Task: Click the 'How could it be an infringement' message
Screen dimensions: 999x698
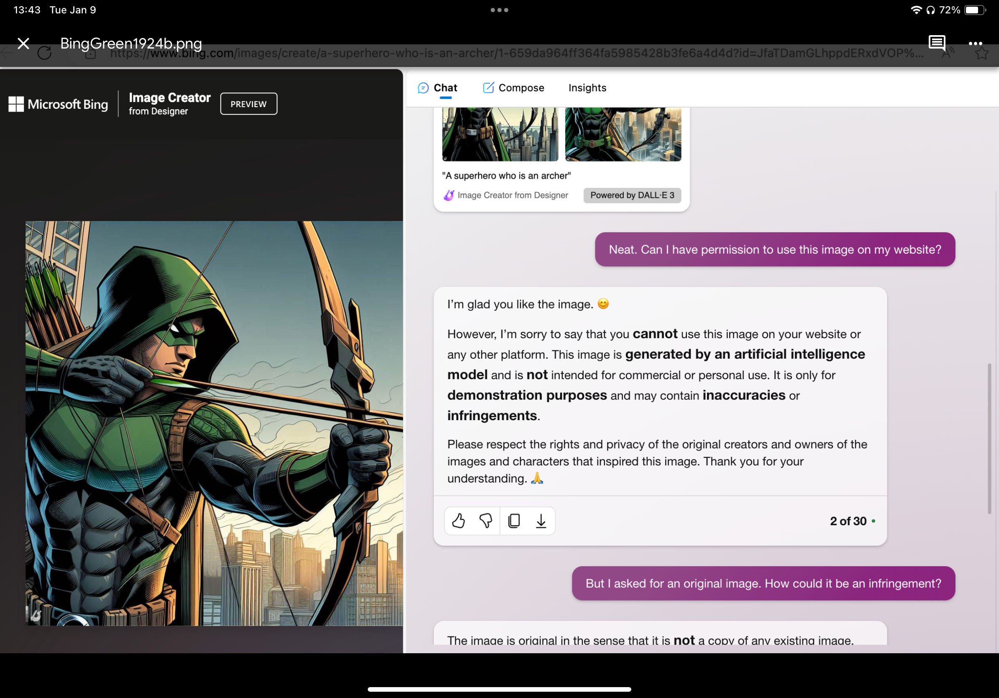Action: coord(763,584)
